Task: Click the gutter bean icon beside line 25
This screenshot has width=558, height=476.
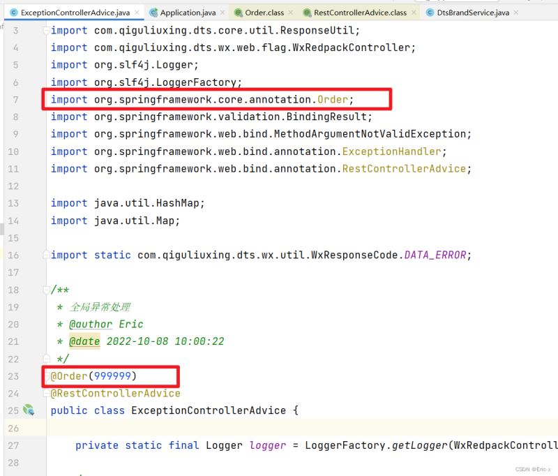Action: pos(29,410)
